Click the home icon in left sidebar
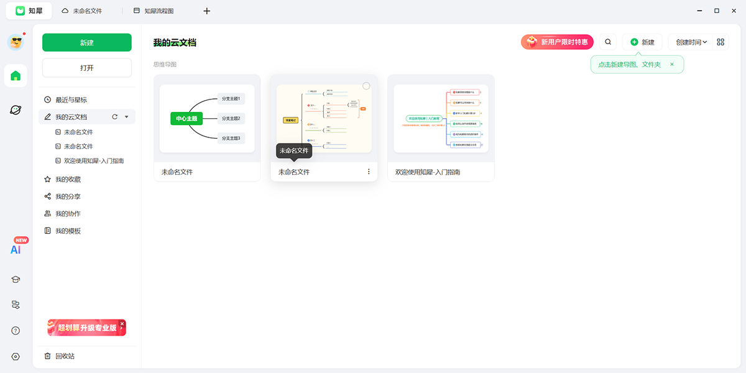The image size is (746, 373). (16, 76)
